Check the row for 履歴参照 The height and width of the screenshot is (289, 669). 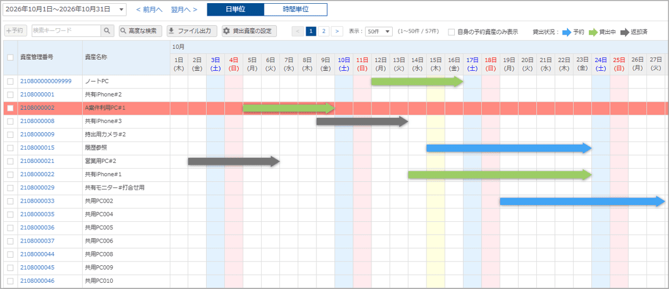[x=10, y=148]
